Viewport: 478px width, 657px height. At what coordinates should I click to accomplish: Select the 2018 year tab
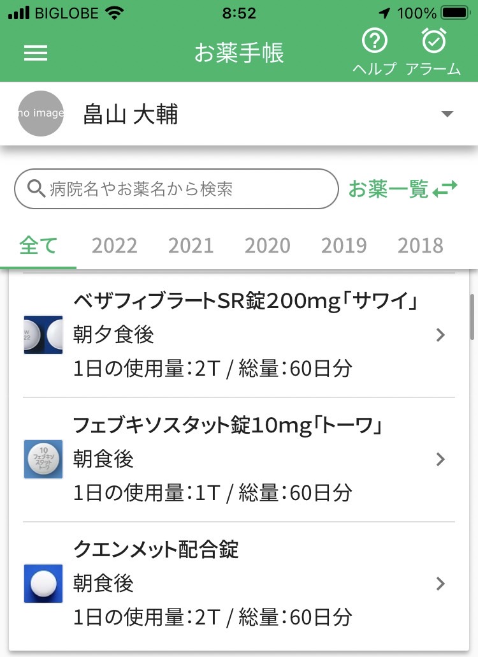tap(420, 246)
